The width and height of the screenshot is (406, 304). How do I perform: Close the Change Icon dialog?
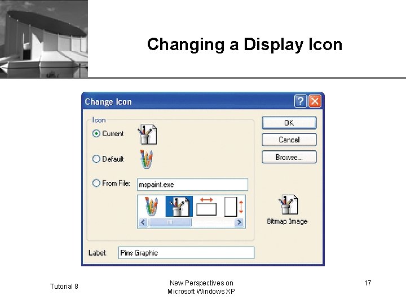[315, 101]
